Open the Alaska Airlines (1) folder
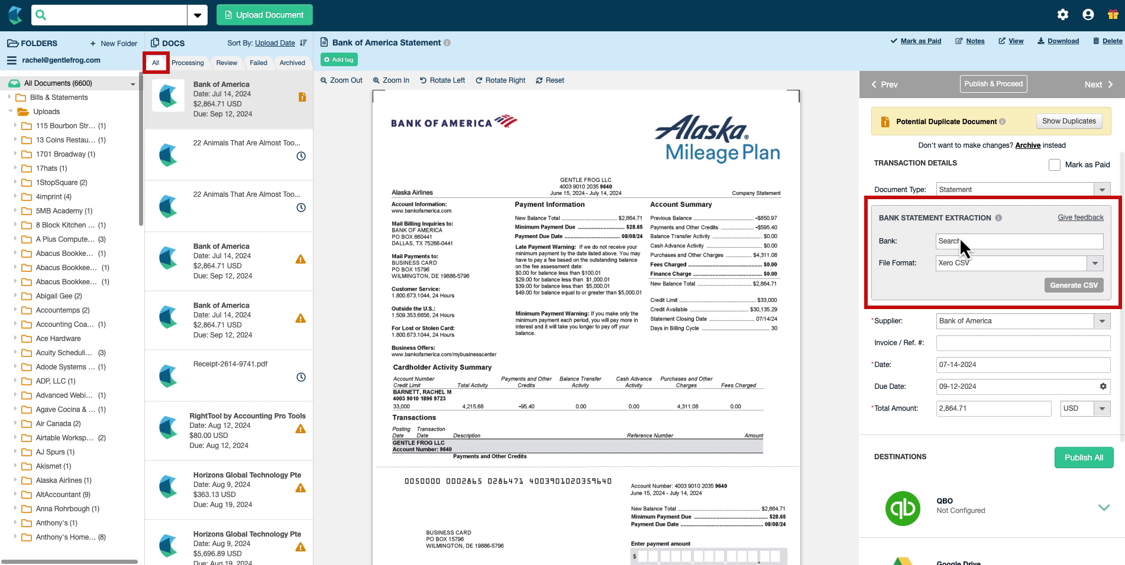This screenshot has width=1125, height=565. 63,480
